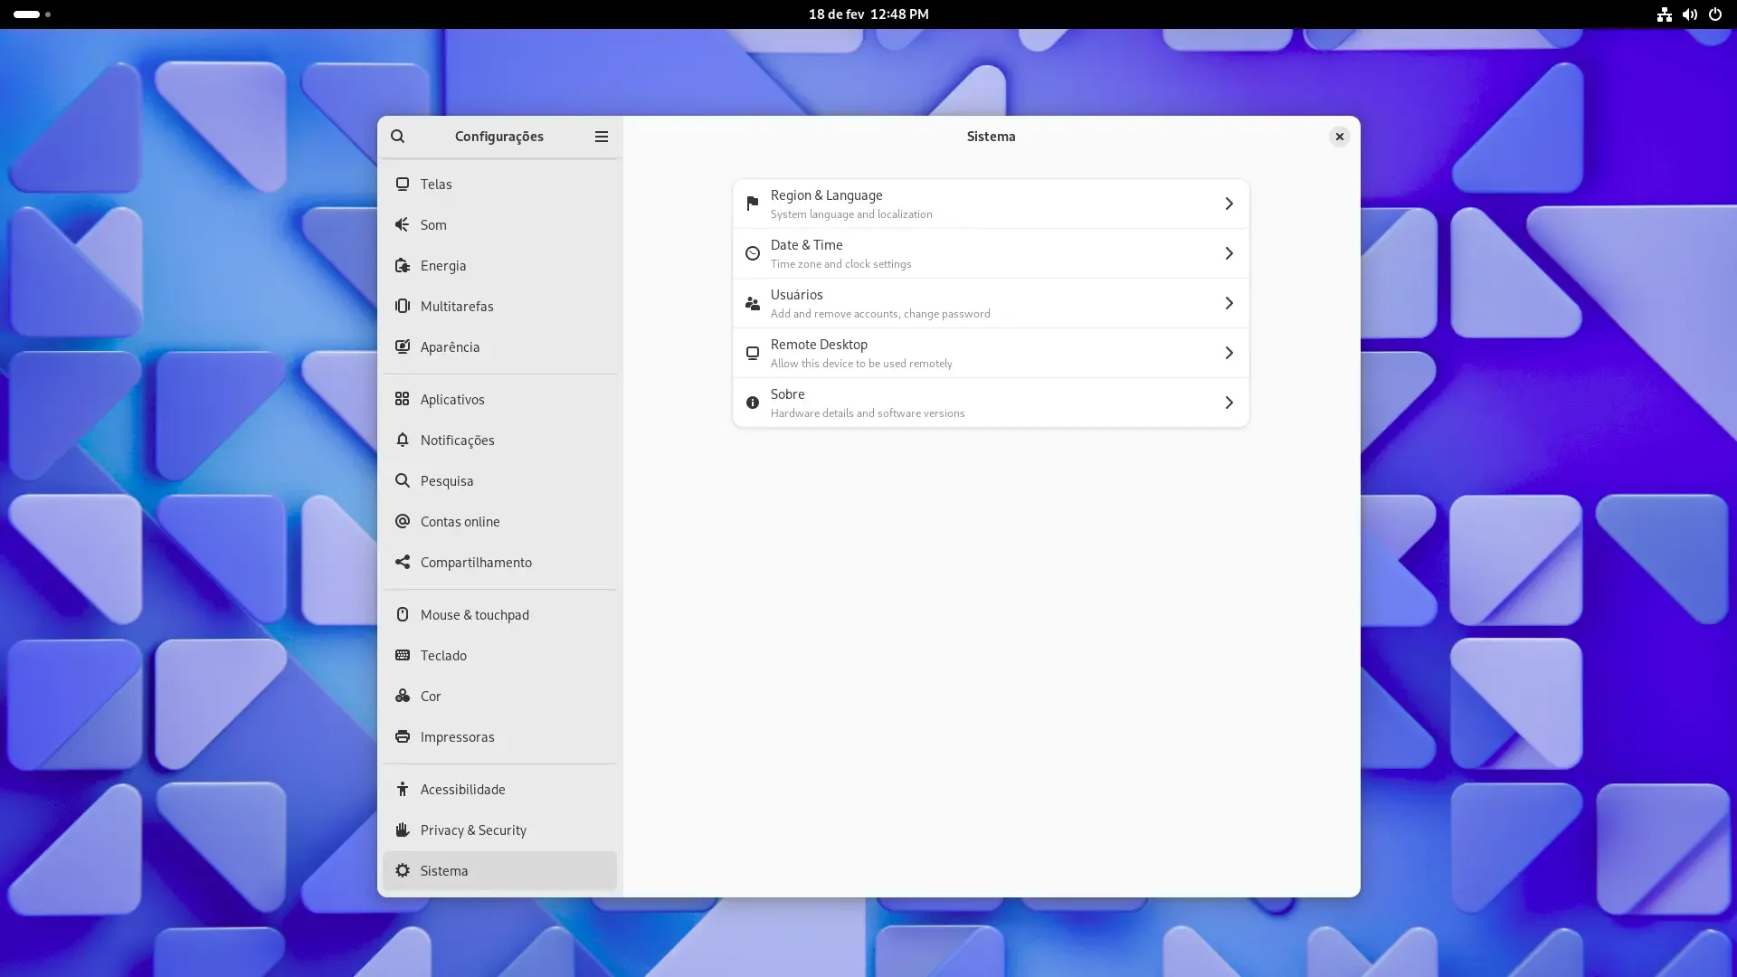Go to Energia settings
Screen dimensions: 1737x977
point(499,266)
